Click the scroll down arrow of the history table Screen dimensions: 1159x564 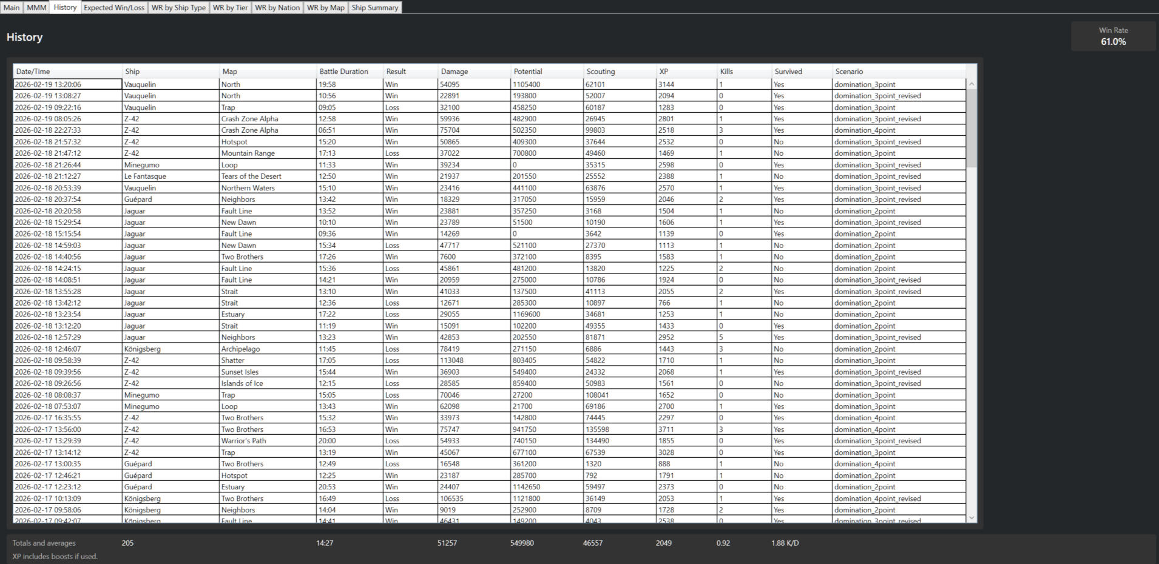(x=971, y=517)
